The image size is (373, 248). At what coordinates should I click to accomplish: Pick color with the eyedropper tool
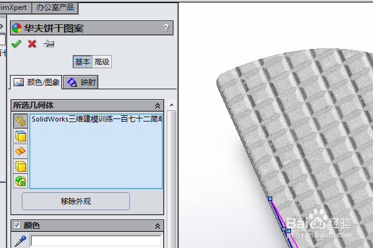tap(21, 241)
